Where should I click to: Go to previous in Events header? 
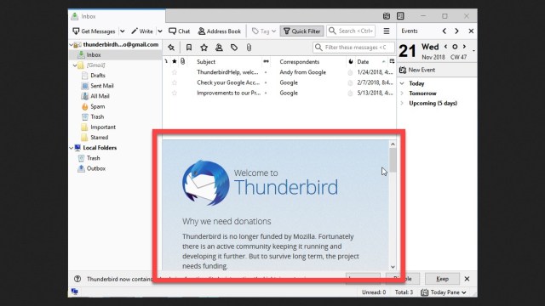445,31
